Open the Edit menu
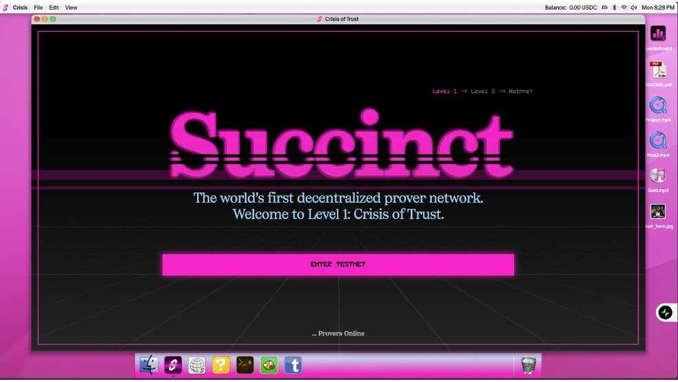Screen dimensions: 678x382 pyautogui.click(x=54, y=8)
